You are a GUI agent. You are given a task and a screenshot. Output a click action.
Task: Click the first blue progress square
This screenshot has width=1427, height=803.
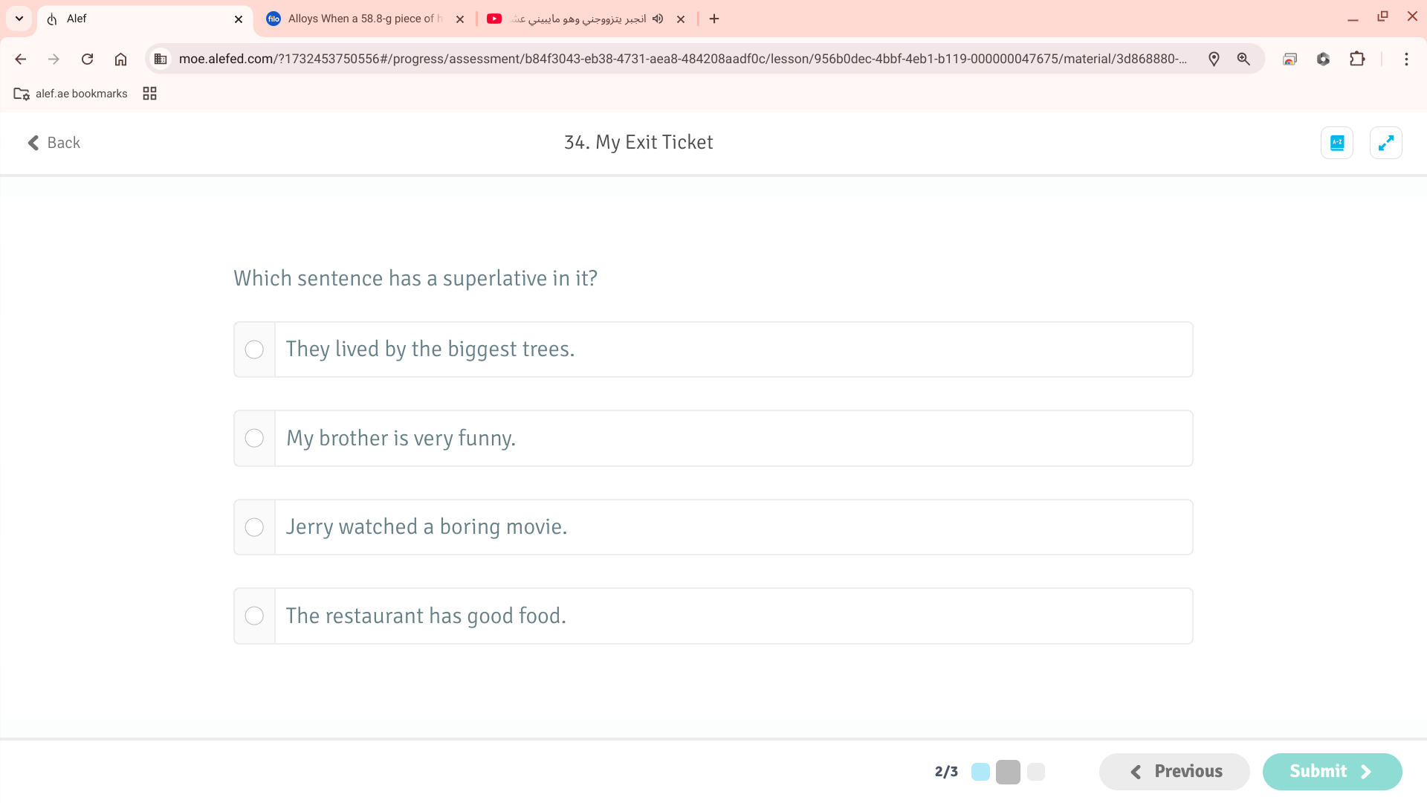click(x=980, y=772)
